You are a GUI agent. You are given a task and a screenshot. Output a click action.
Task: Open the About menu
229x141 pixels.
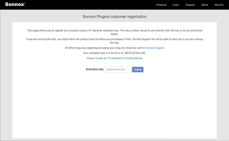coord(205,5)
